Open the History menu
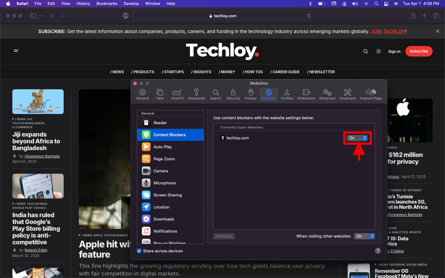 [83, 4]
